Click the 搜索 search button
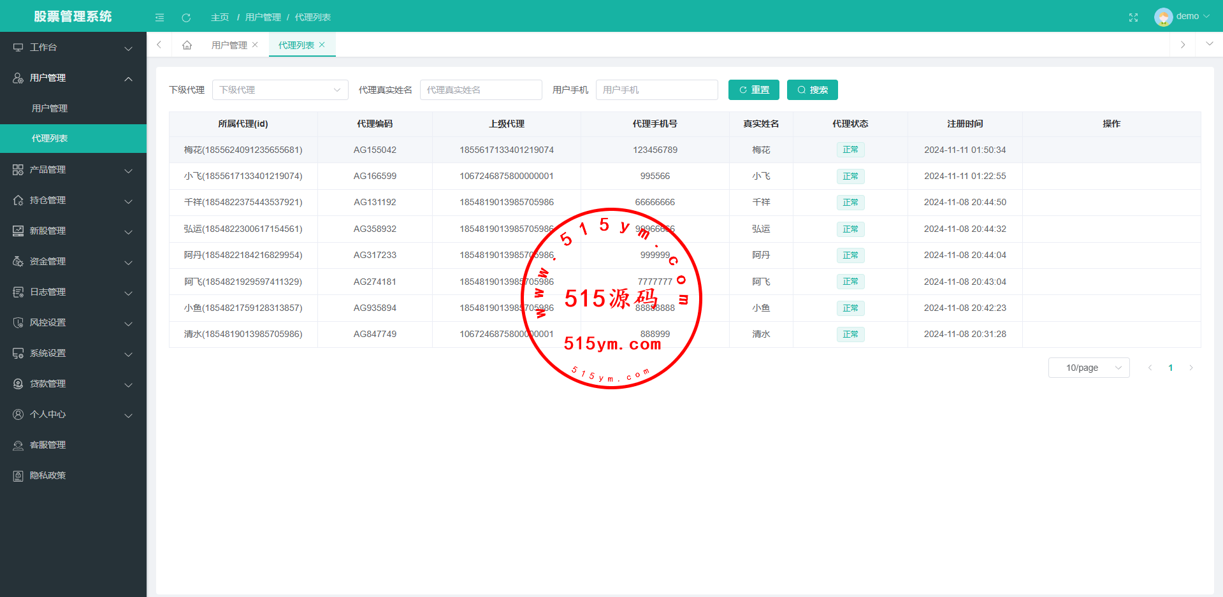 pos(812,90)
